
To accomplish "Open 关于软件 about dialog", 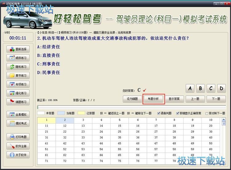I will point(18,155).
